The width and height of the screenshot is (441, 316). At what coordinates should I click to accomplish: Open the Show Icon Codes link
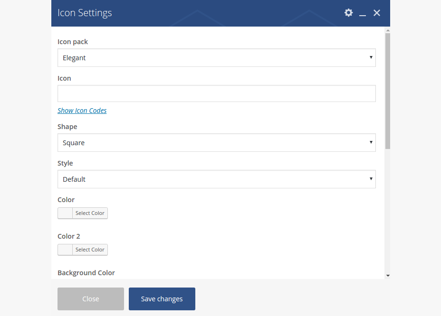click(x=82, y=111)
